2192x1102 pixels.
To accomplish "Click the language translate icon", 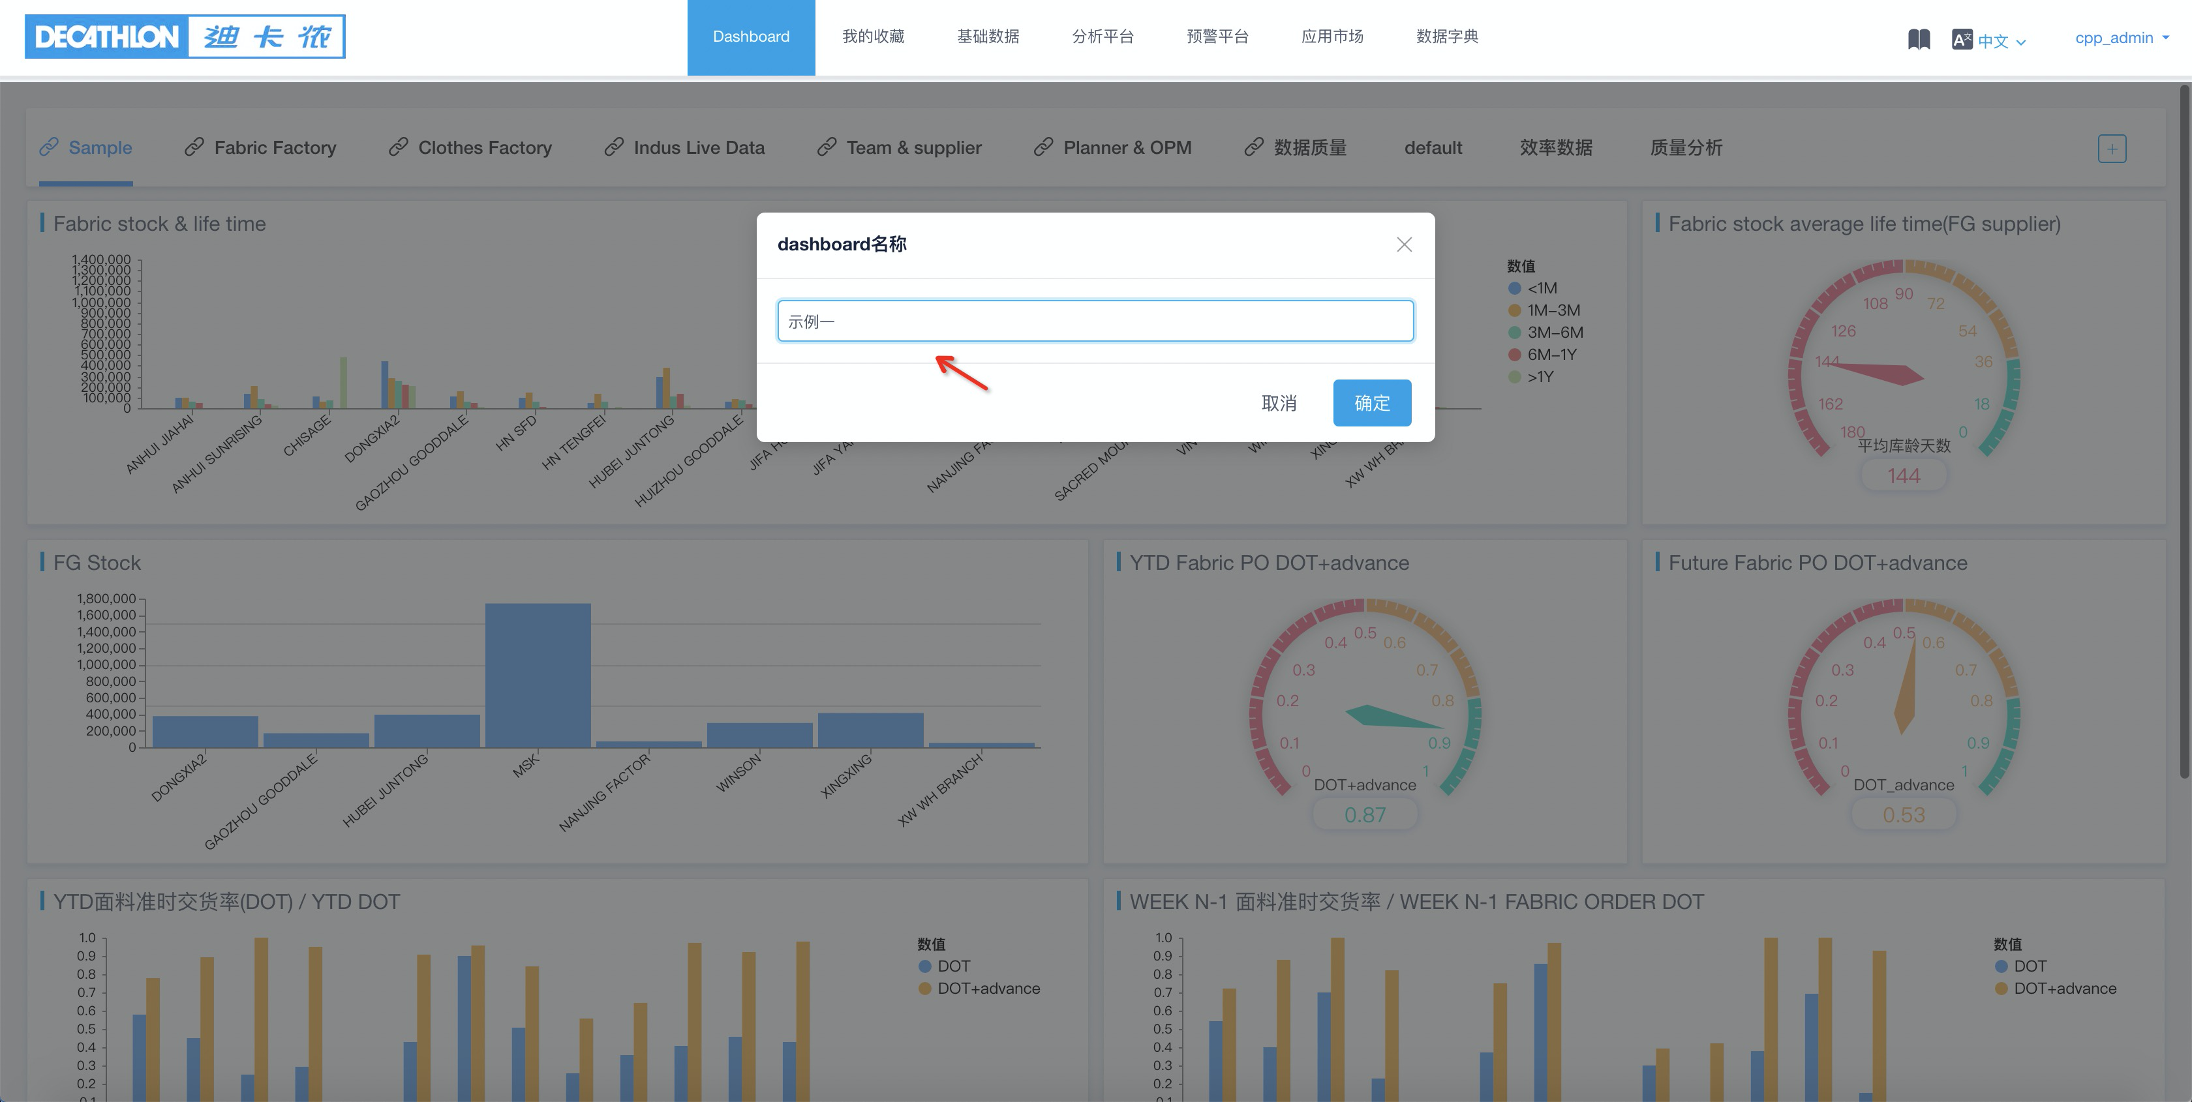I will pos(1962,39).
